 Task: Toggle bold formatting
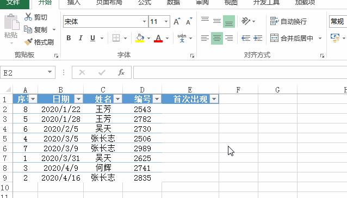point(69,38)
